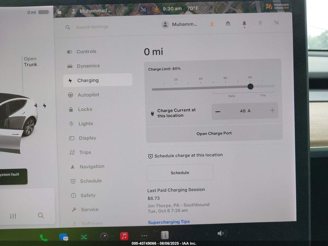
Task: Tap the garage HomeLink icon
Action: click(228, 24)
